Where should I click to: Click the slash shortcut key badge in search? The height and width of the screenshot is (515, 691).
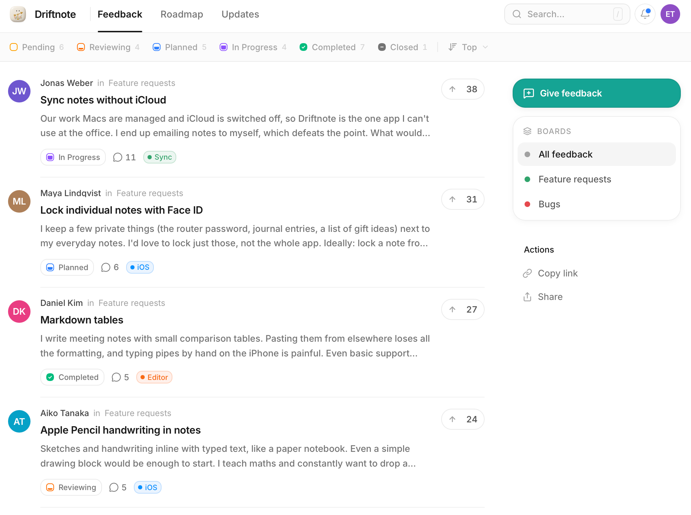click(x=618, y=14)
